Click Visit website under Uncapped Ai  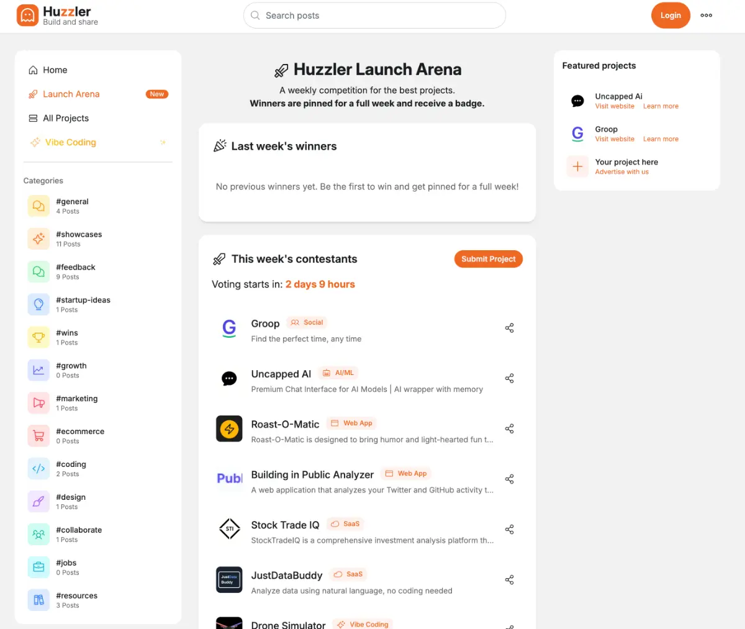(x=615, y=106)
